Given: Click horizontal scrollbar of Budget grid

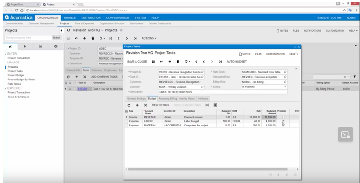Looking at the screenshot, I should tap(207, 169).
